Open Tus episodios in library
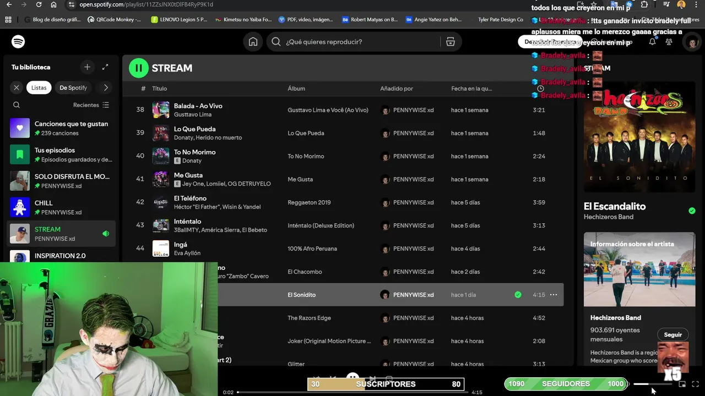The width and height of the screenshot is (705, 396). point(62,155)
